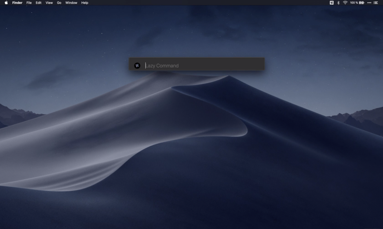Open the File menu
Viewport: 383px width, 229px height.
29,3
